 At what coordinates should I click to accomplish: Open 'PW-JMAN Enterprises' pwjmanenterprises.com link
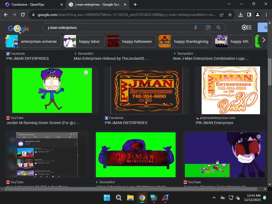coord(215,123)
